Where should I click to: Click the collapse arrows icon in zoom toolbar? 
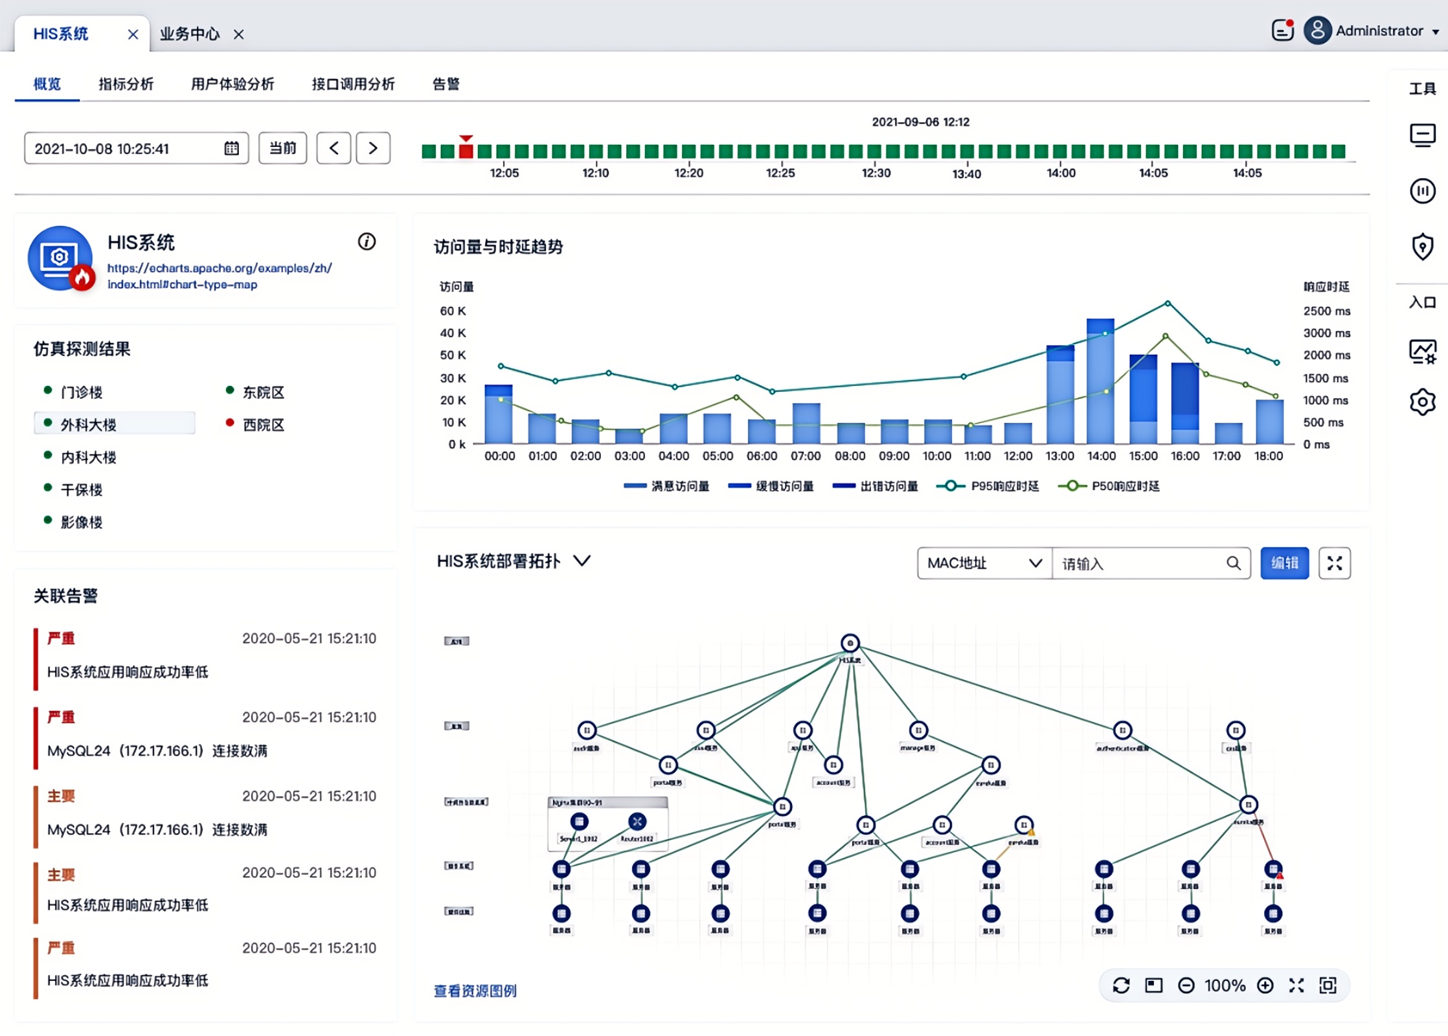tap(1296, 985)
